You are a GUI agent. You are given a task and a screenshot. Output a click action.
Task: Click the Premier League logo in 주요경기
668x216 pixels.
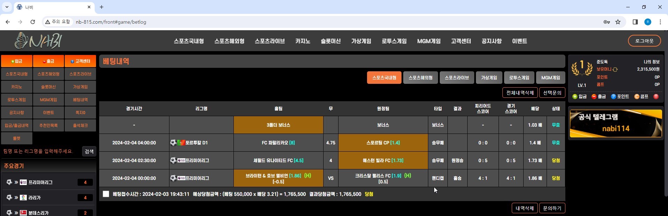(x=23, y=182)
